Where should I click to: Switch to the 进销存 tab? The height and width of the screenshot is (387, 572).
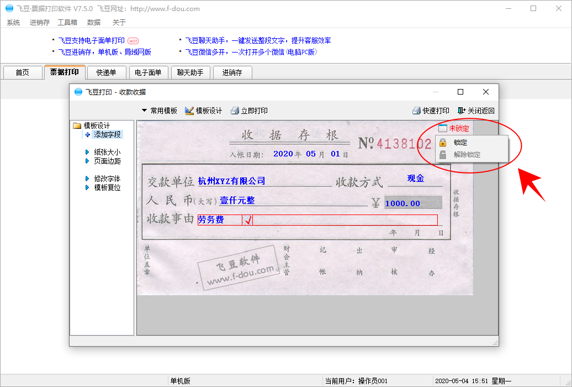click(x=232, y=72)
